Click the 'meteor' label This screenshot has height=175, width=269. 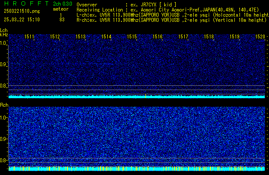61,9
